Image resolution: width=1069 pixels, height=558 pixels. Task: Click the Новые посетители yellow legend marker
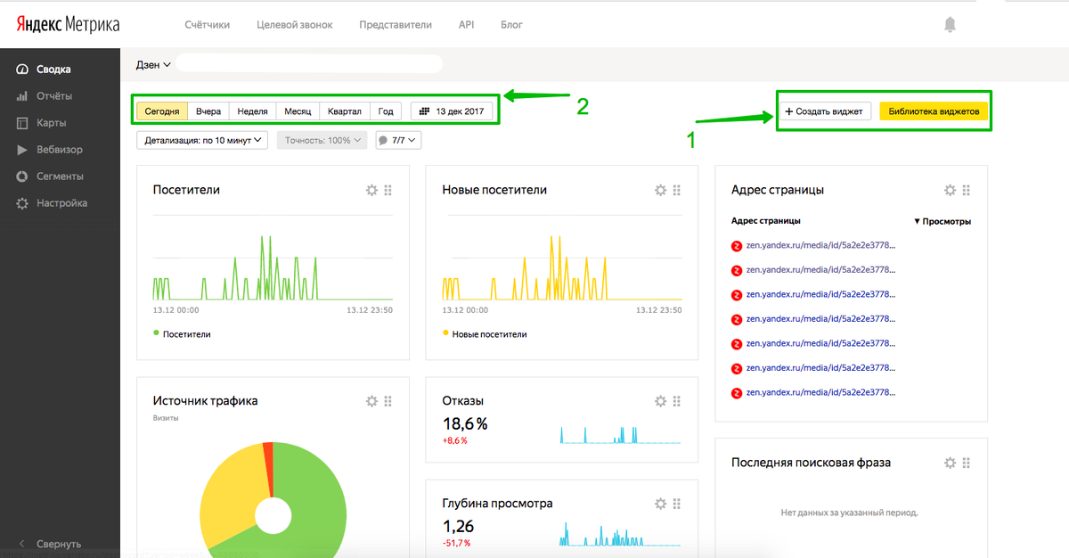(445, 333)
